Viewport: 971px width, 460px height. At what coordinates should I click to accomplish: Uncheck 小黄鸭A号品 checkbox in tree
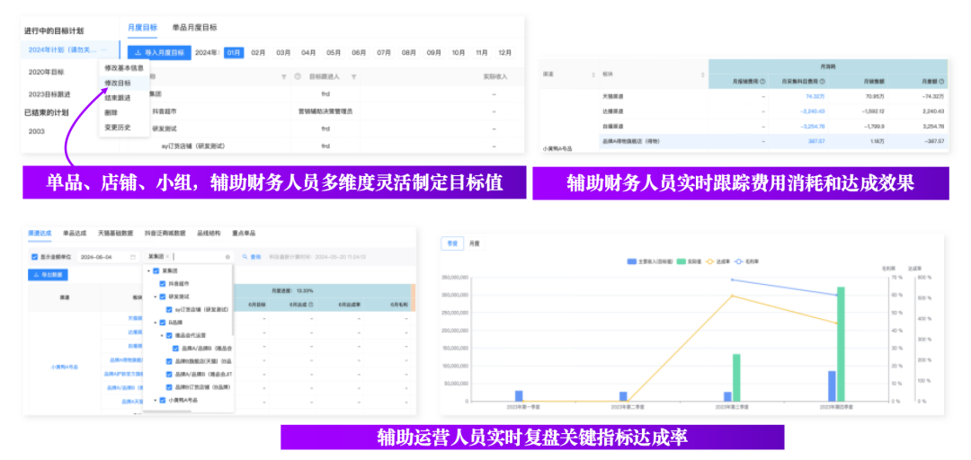click(x=162, y=400)
